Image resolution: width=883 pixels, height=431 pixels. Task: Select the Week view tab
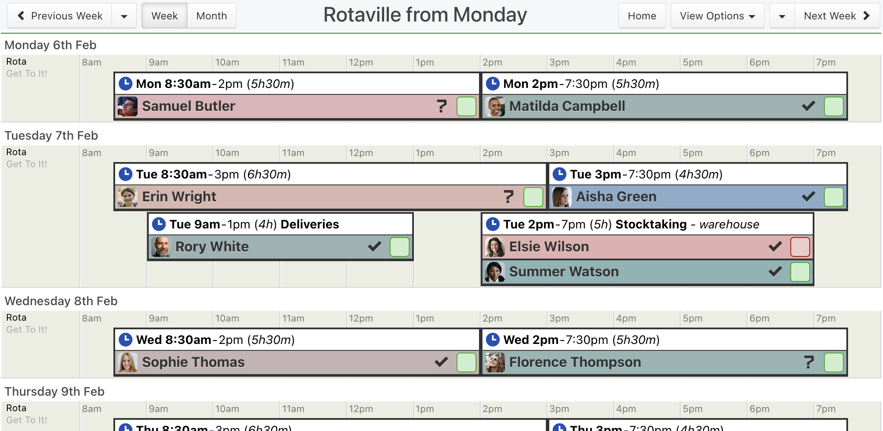[x=164, y=16]
